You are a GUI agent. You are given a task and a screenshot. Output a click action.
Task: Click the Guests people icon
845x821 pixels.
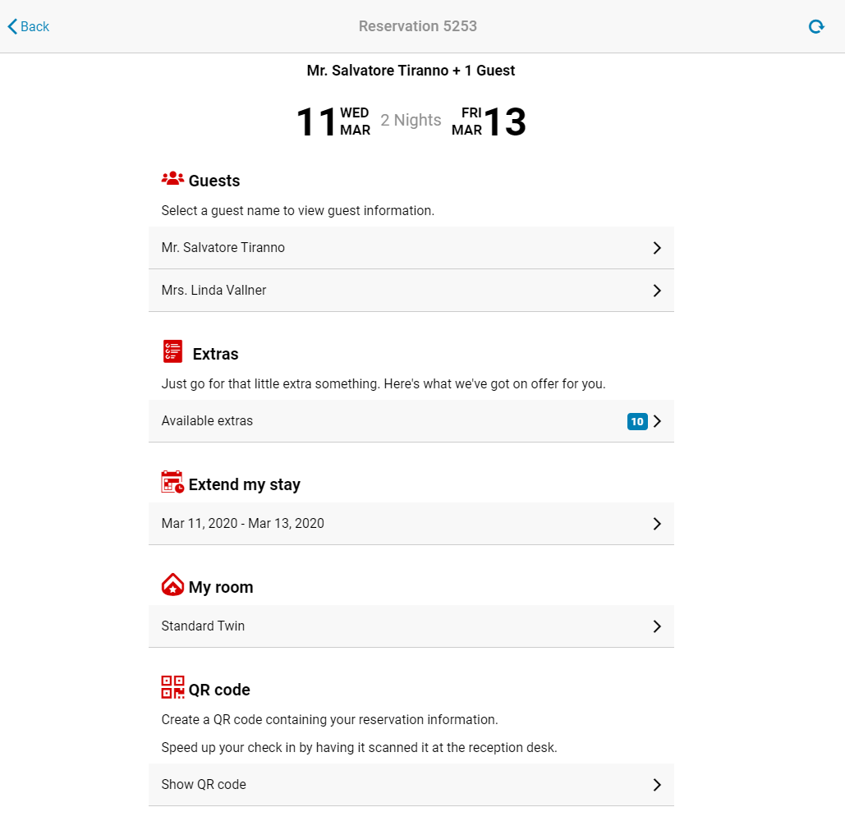172,179
